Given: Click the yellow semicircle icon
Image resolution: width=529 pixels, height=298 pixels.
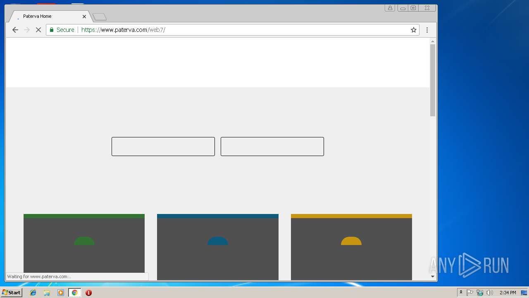Looking at the screenshot, I should click(351, 241).
